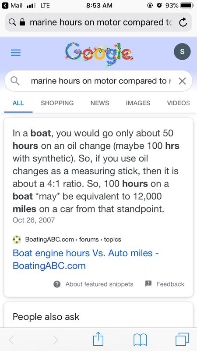
Task: Tap the reload page icon
Action: (183, 22)
